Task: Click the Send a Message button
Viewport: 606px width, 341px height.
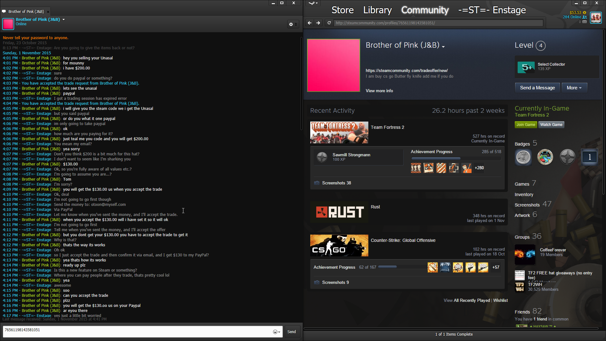Action: coord(537,88)
